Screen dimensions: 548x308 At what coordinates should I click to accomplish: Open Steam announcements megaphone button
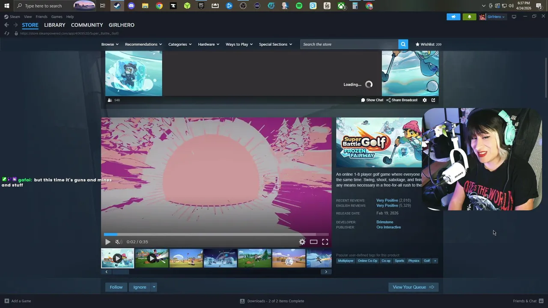(453, 17)
